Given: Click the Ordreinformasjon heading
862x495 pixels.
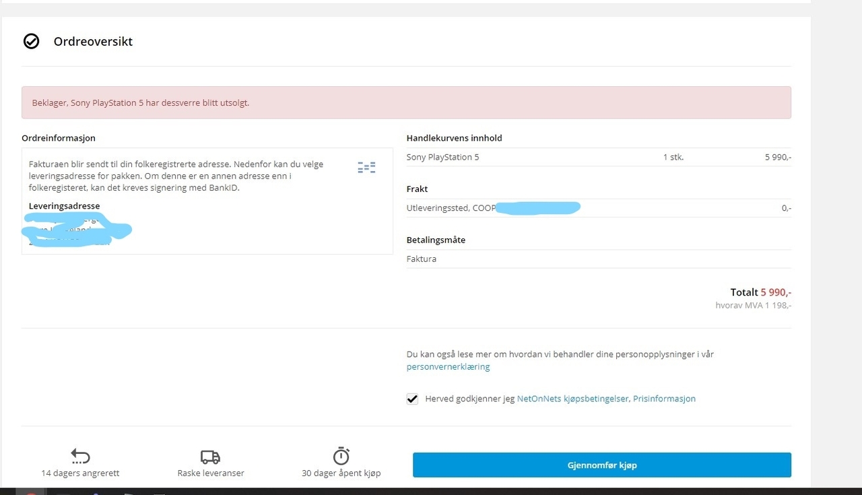Looking at the screenshot, I should coord(59,138).
